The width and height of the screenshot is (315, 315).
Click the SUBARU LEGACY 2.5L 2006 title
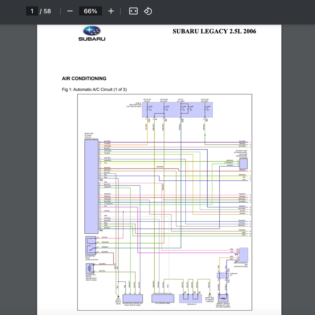pos(214,31)
